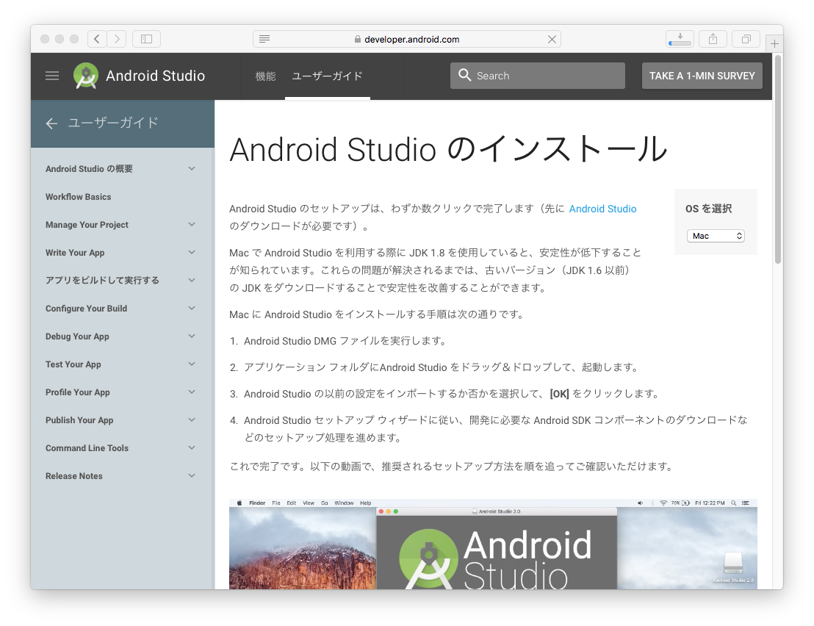Image resolution: width=814 pixels, height=626 pixels.
Task: Show all tabs overview
Action: pos(746,39)
